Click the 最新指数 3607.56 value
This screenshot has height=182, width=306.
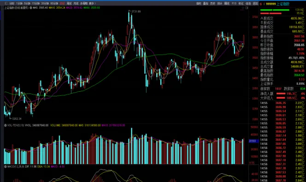point(299,36)
